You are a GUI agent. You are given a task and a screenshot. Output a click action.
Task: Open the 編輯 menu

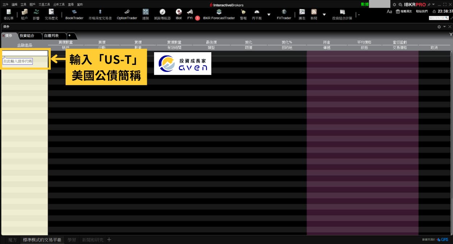(14, 5)
